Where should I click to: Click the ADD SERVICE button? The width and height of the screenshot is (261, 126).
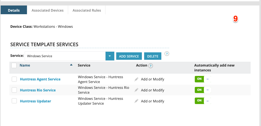(x=129, y=56)
